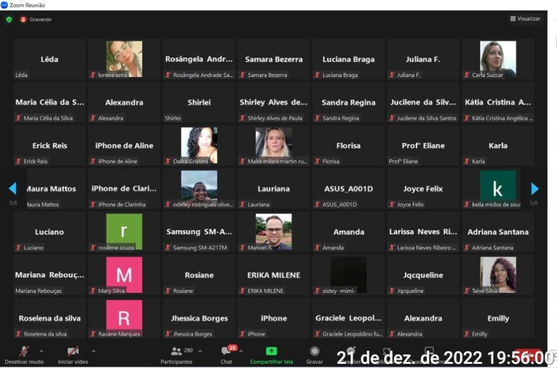Select Carla Succar's video tile

[498, 57]
